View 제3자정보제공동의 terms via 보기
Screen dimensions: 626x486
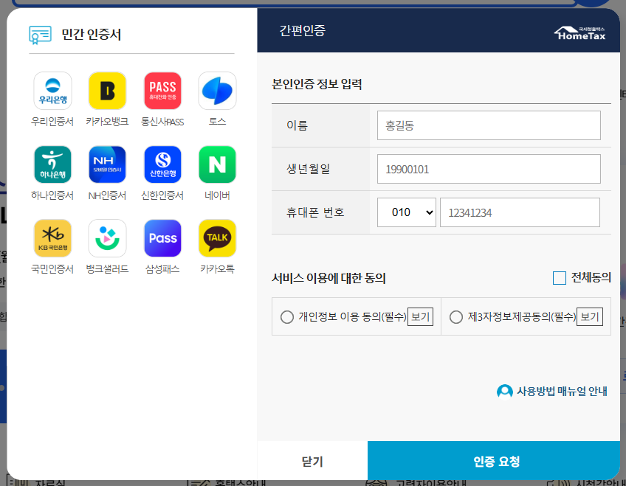coord(590,317)
